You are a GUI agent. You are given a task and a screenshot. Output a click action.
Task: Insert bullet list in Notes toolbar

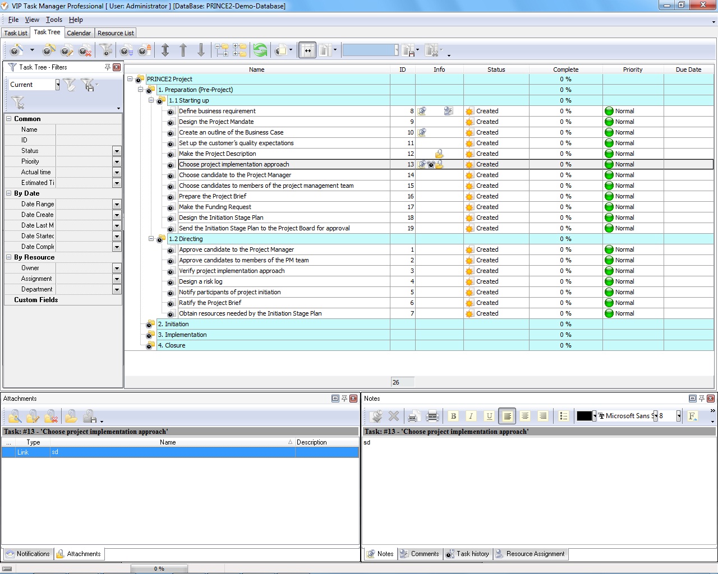[564, 416]
